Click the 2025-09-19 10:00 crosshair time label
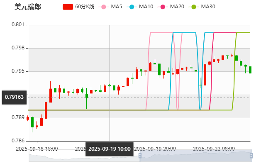The width and height of the screenshot is (278, 166). click(110, 149)
